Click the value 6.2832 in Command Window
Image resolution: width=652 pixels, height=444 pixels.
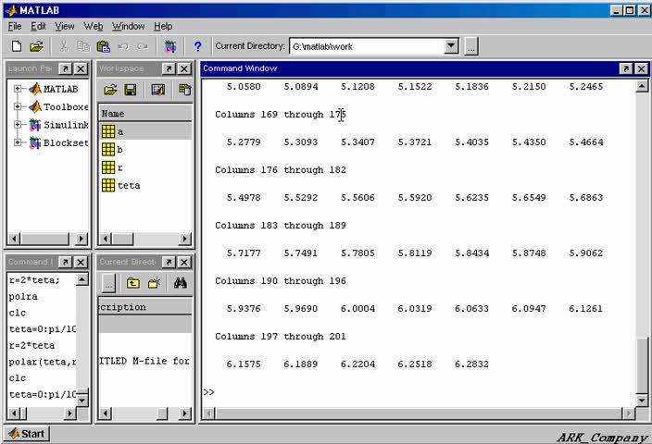[471, 364]
